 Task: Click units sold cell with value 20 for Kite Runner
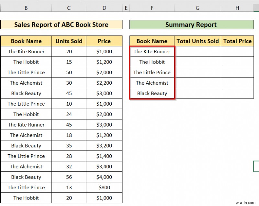pos(69,51)
